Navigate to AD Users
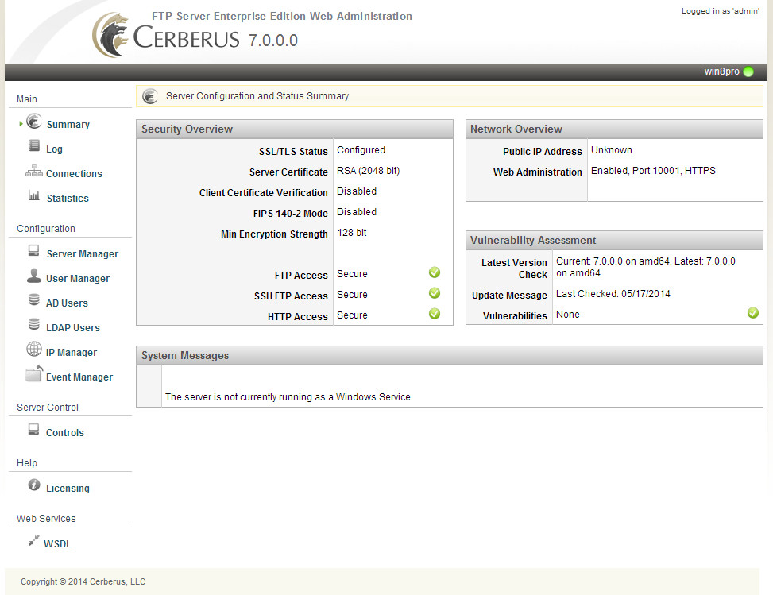The width and height of the screenshot is (773, 595). [67, 303]
